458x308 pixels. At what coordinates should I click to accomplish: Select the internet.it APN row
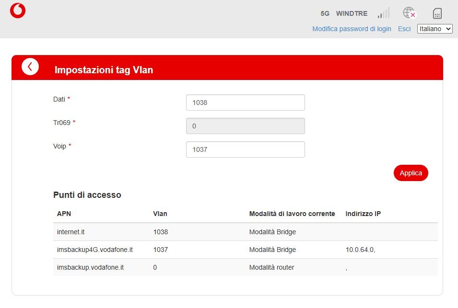pos(245,232)
